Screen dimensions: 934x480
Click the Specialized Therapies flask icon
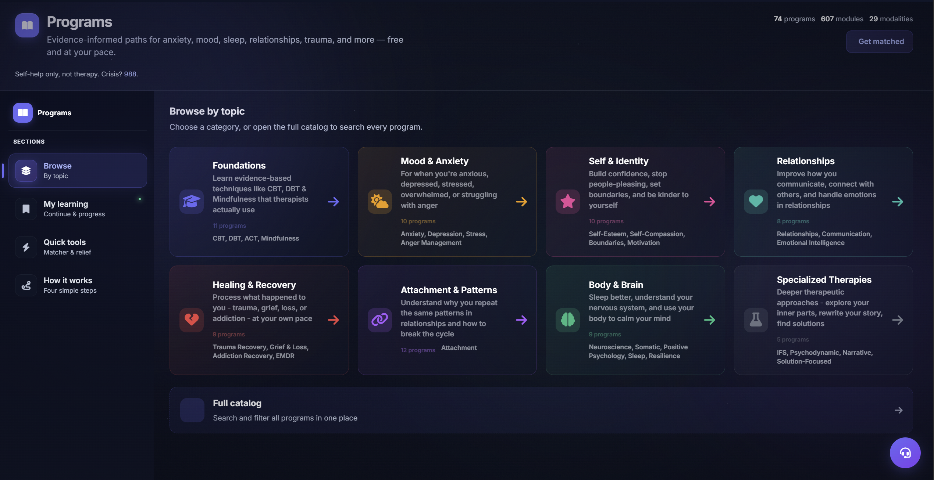click(756, 320)
